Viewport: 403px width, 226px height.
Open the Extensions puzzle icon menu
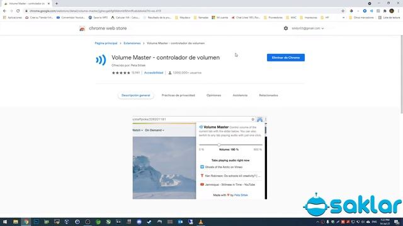click(385, 11)
